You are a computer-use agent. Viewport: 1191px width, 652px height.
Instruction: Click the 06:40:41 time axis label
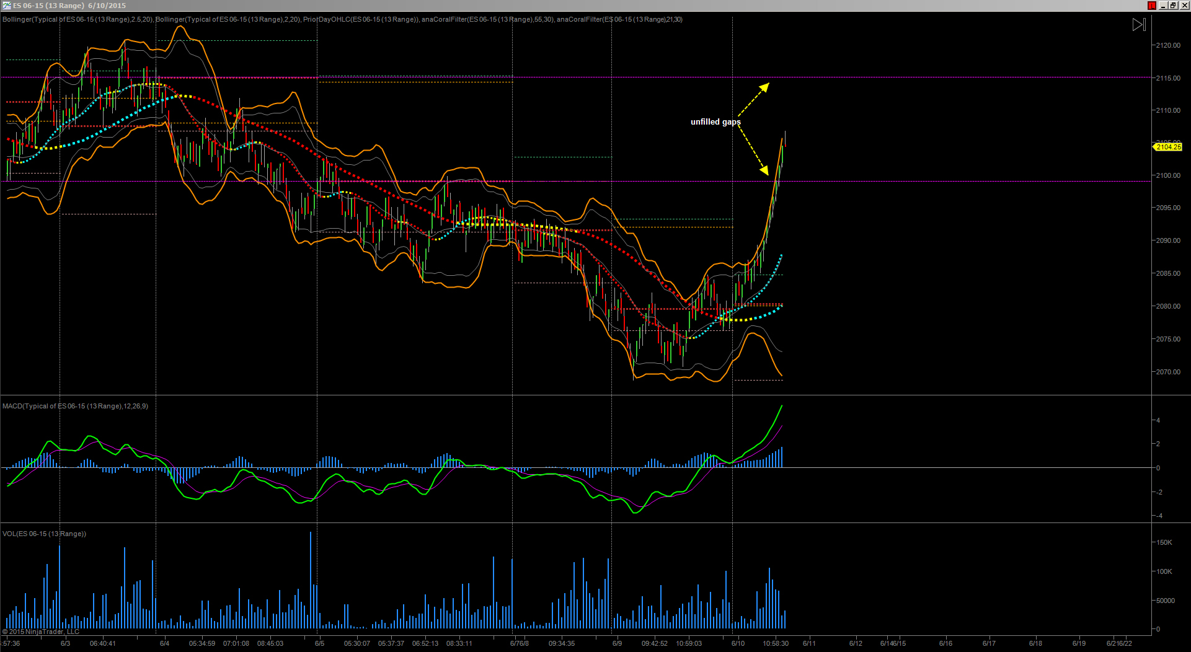pyautogui.click(x=103, y=643)
